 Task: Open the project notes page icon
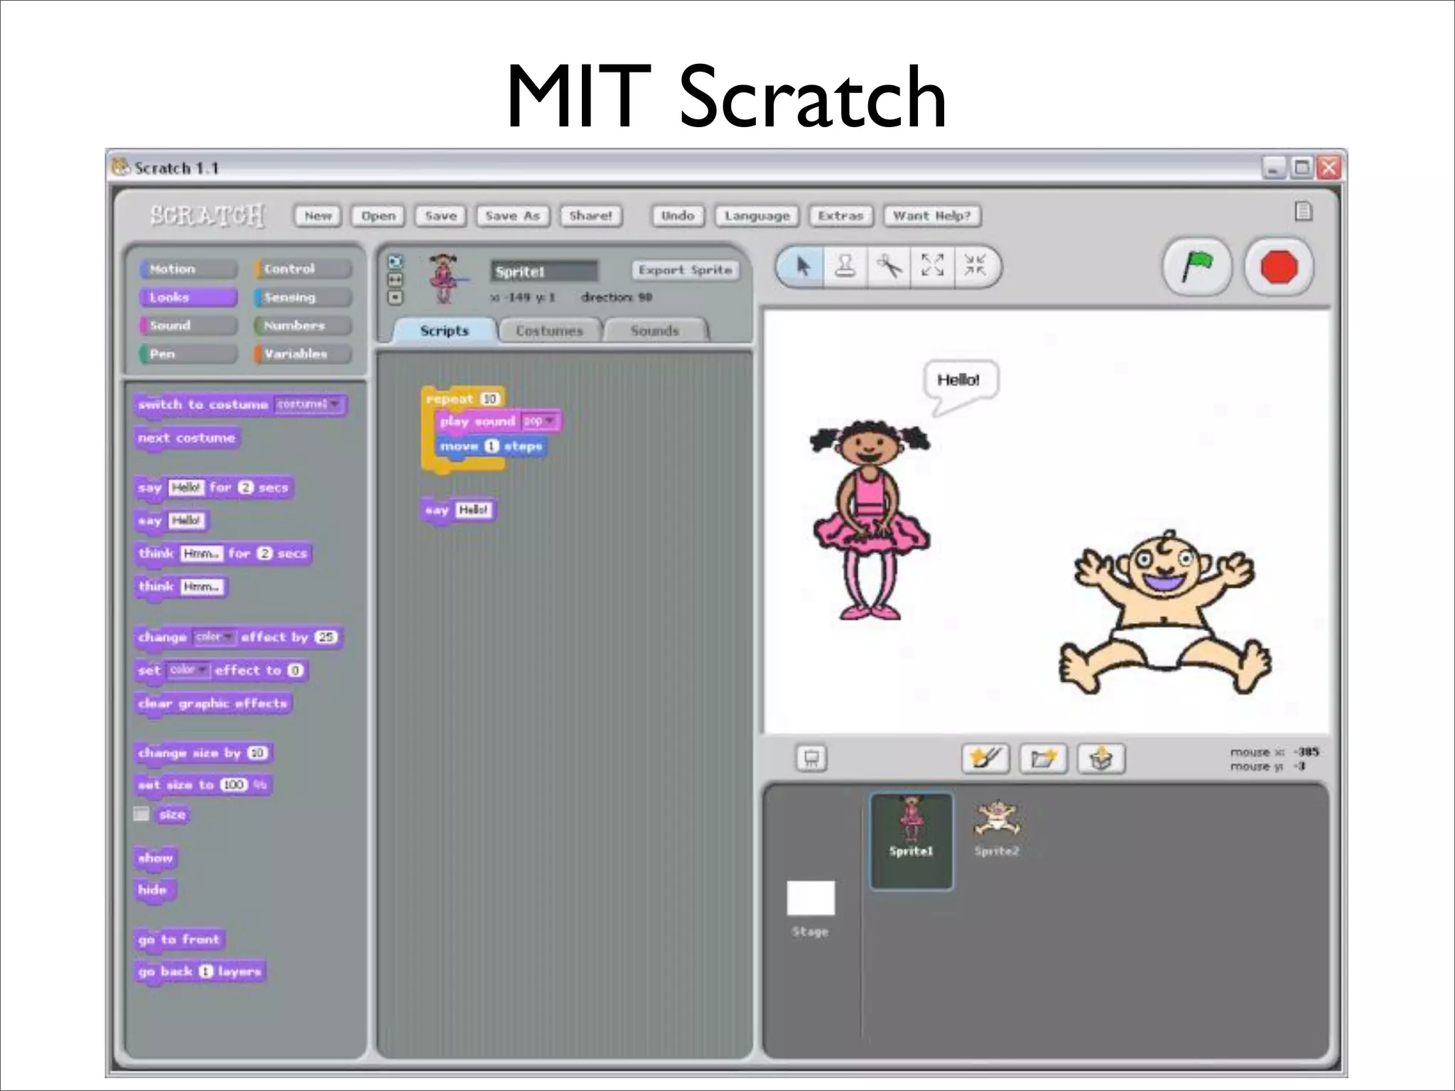(x=1303, y=211)
